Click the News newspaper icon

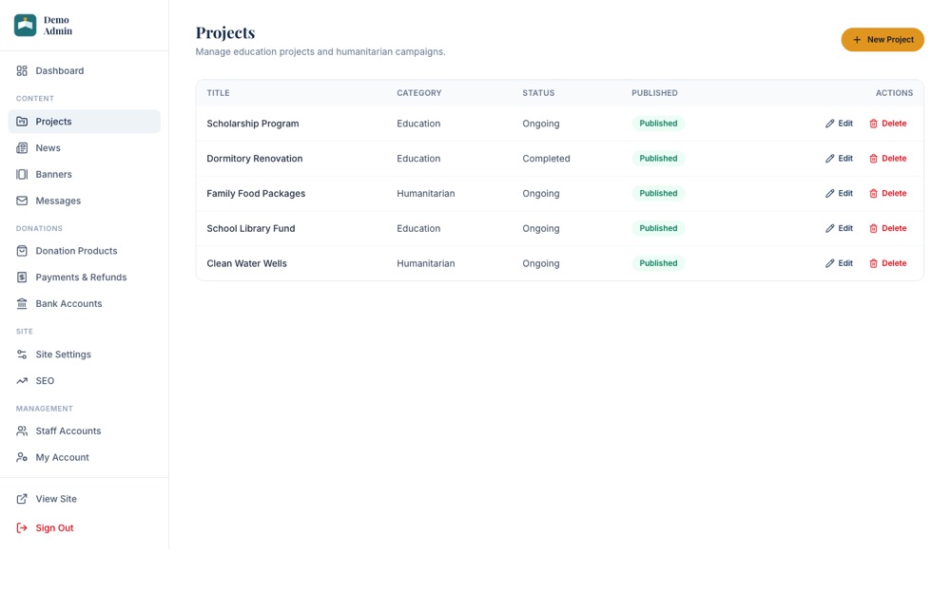tap(22, 148)
